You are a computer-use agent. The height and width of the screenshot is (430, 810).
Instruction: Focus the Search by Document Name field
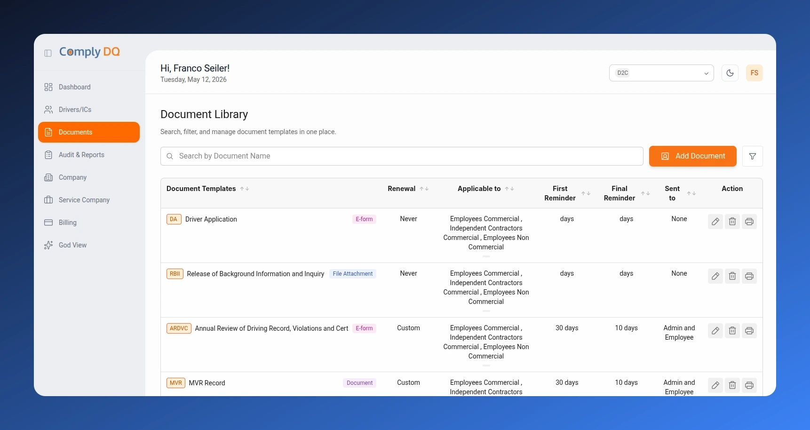click(x=402, y=156)
